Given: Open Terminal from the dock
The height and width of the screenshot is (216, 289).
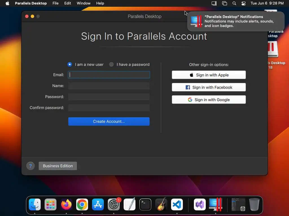Looking at the screenshot, I should click(145, 204).
